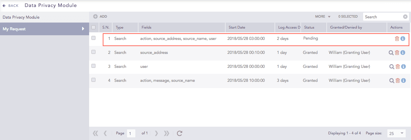The image size is (411, 140).
Task: Open the MORE dropdown menu
Action: (x=323, y=17)
